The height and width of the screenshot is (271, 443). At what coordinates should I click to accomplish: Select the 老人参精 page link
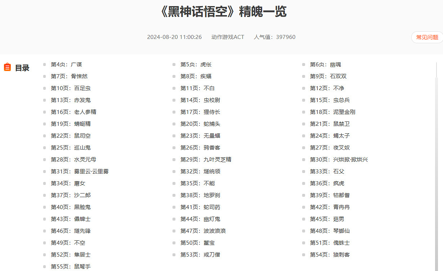[x=73, y=112]
